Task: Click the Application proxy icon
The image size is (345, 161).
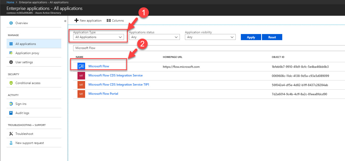Action: (x=11, y=53)
